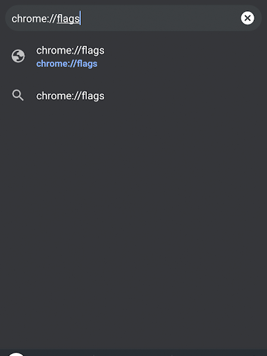267x356 pixels.
Task: Select the white chrome://flags page suggestion title
Action: click(70, 50)
